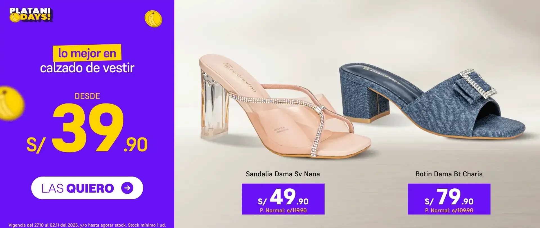Open the Botin Dama Bt Charis title
Image resolution: width=540 pixels, height=228 pixels.
449,174
